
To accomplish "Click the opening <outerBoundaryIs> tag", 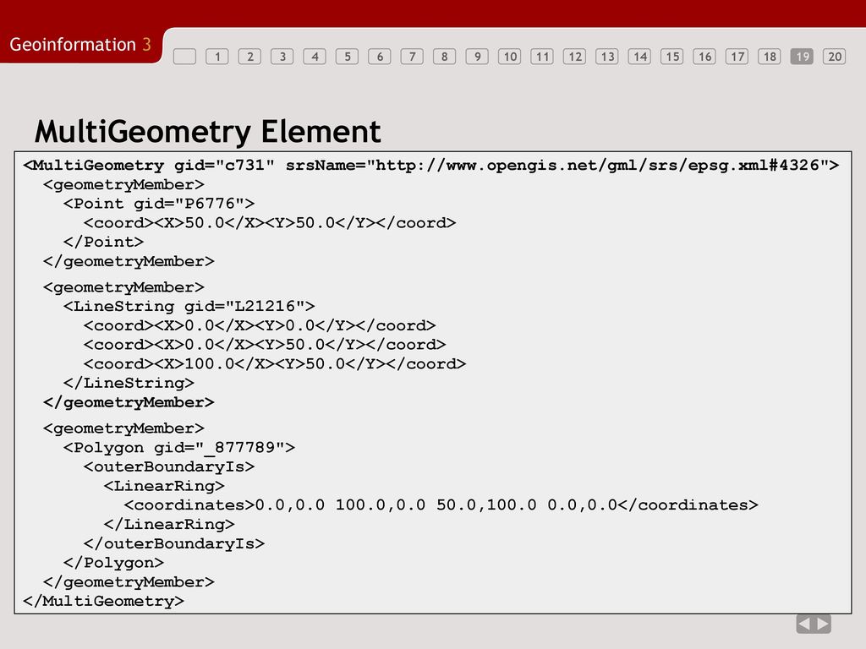I will [x=169, y=466].
